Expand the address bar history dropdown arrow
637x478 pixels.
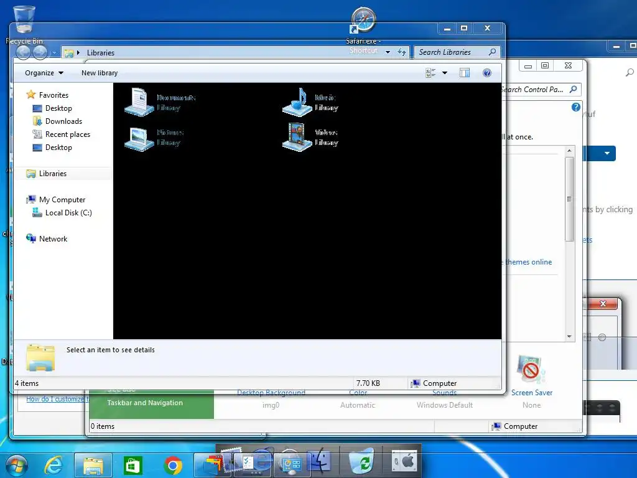tap(388, 52)
